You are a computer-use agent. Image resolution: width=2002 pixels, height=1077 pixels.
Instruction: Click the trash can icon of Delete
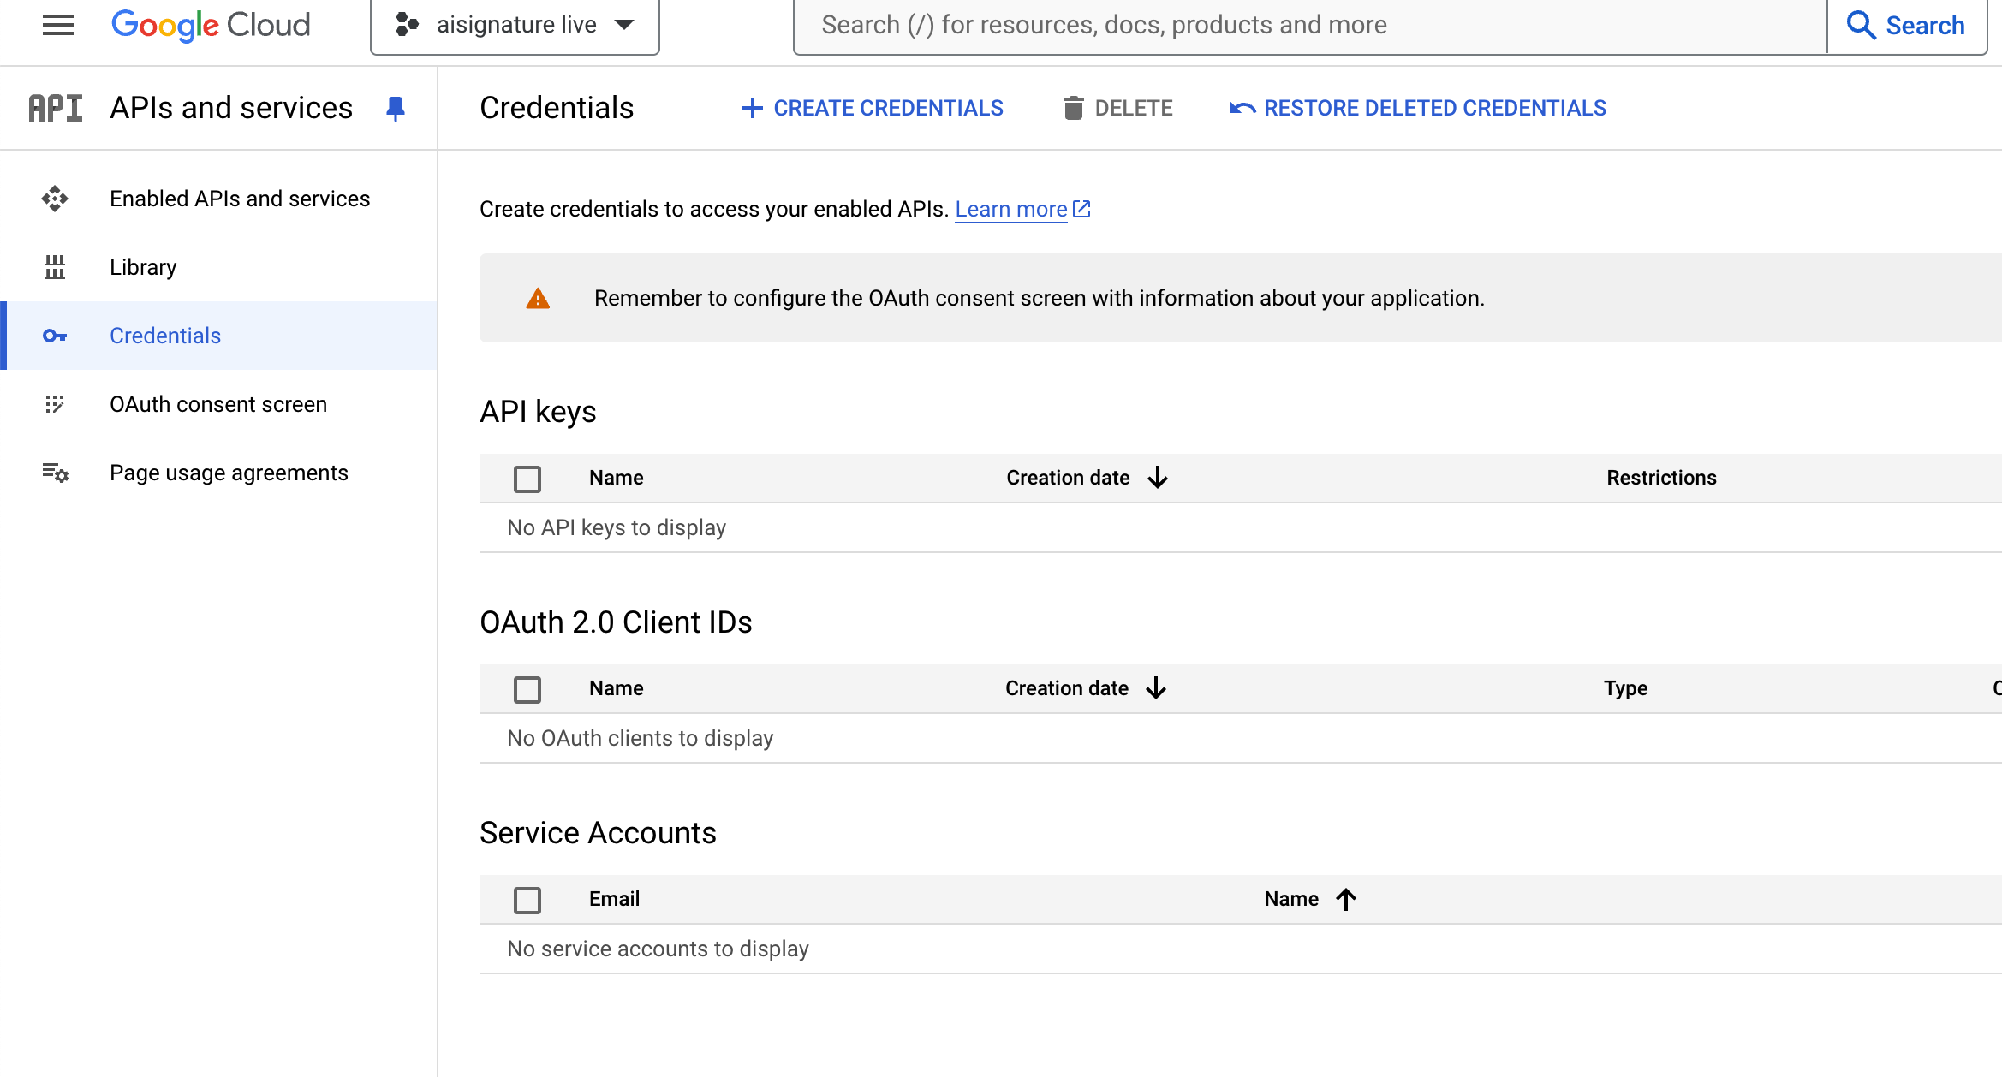click(1073, 108)
